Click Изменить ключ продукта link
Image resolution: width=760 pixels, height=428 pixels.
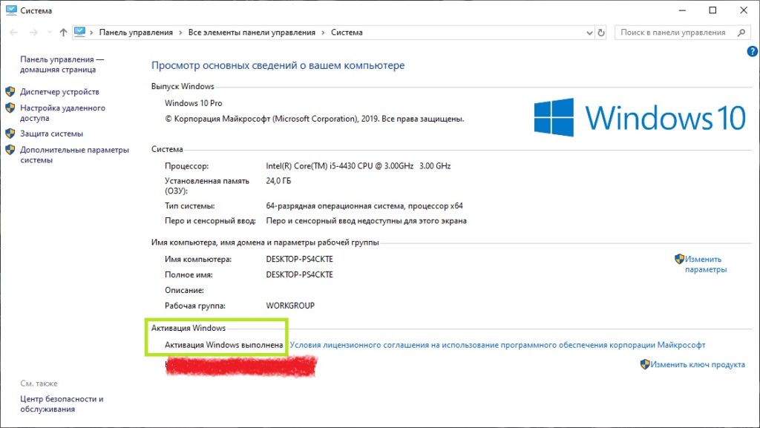698,364
